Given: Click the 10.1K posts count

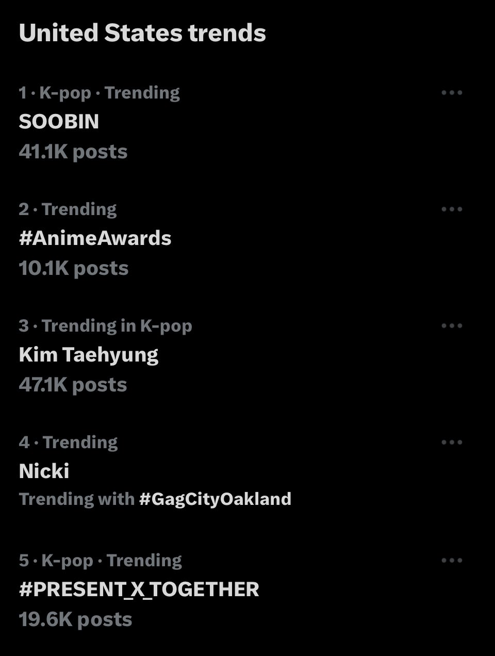Looking at the screenshot, I should click(x=73, y=268).
